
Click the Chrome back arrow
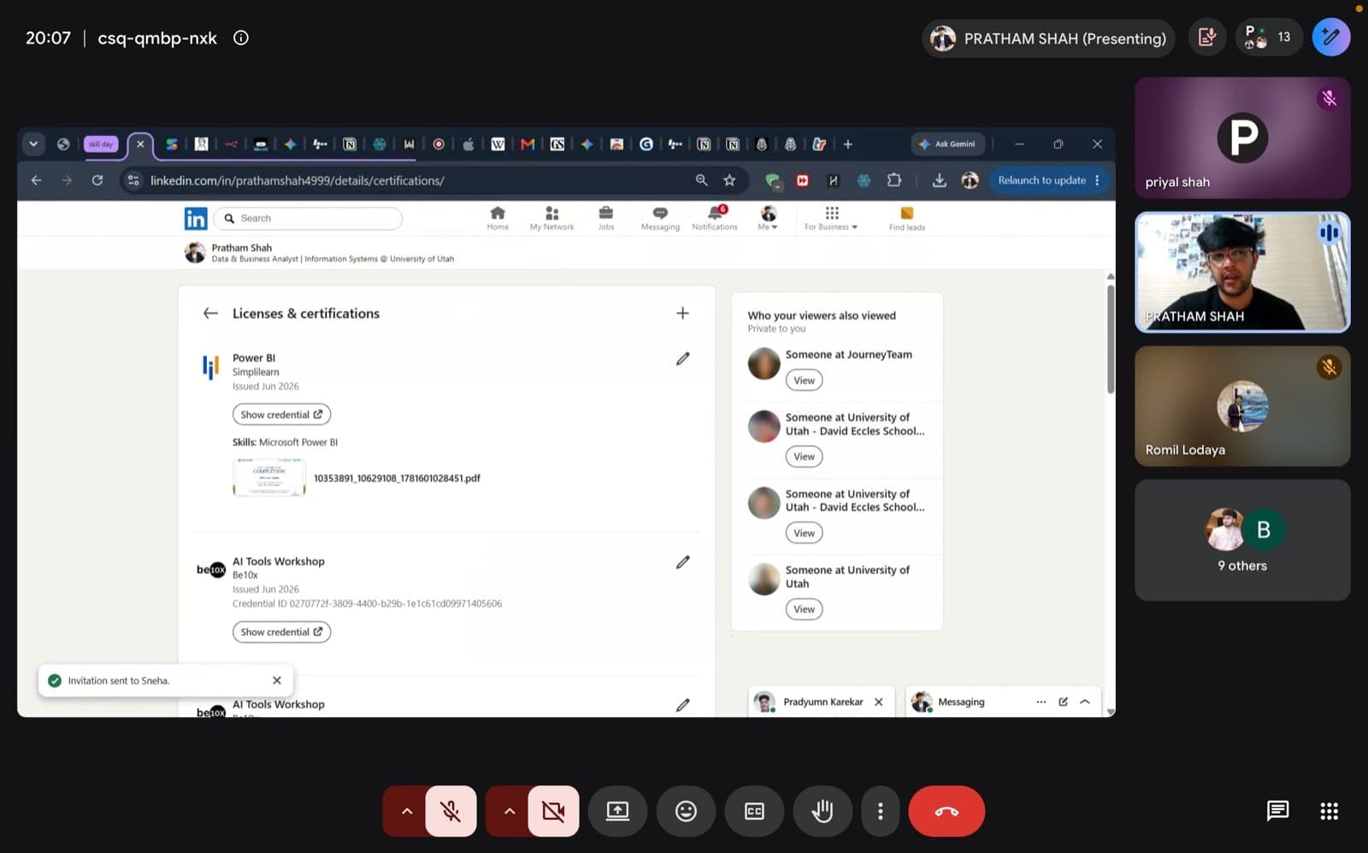36,180
